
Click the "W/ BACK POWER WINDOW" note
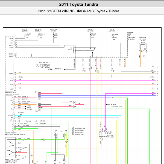click(x=116, y=105)
